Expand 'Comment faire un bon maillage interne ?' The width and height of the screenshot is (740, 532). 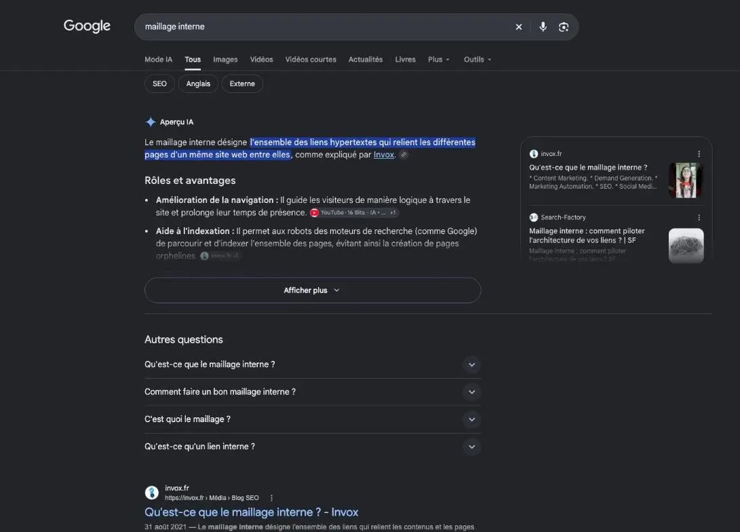pyautogui.click(x=313, y=392)
